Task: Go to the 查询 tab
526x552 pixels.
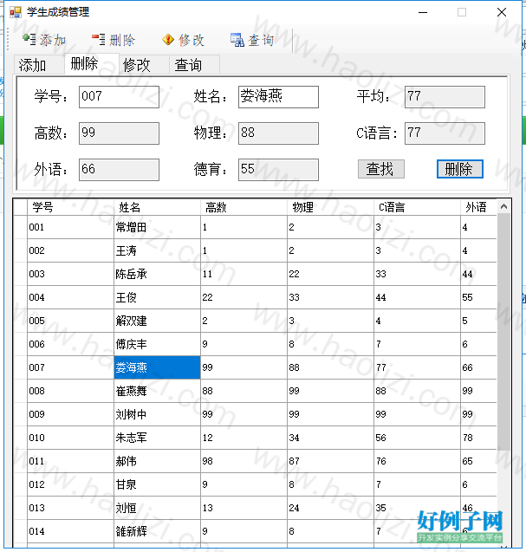Action: (x=195, y=65)
